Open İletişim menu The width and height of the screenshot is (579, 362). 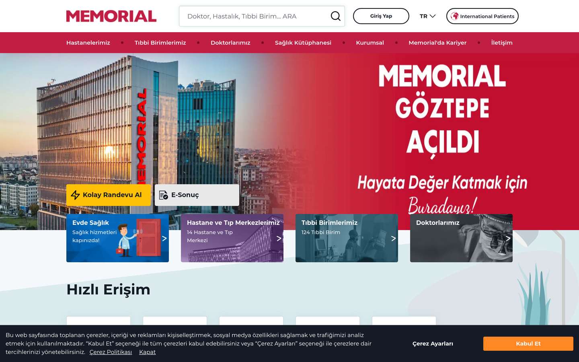(502, 43)
